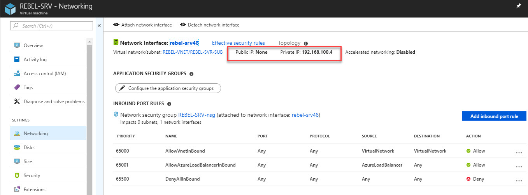Screen dimensions: 528x195
Task: Click the priority 65500 cell
Action: [x=122, y=179]
